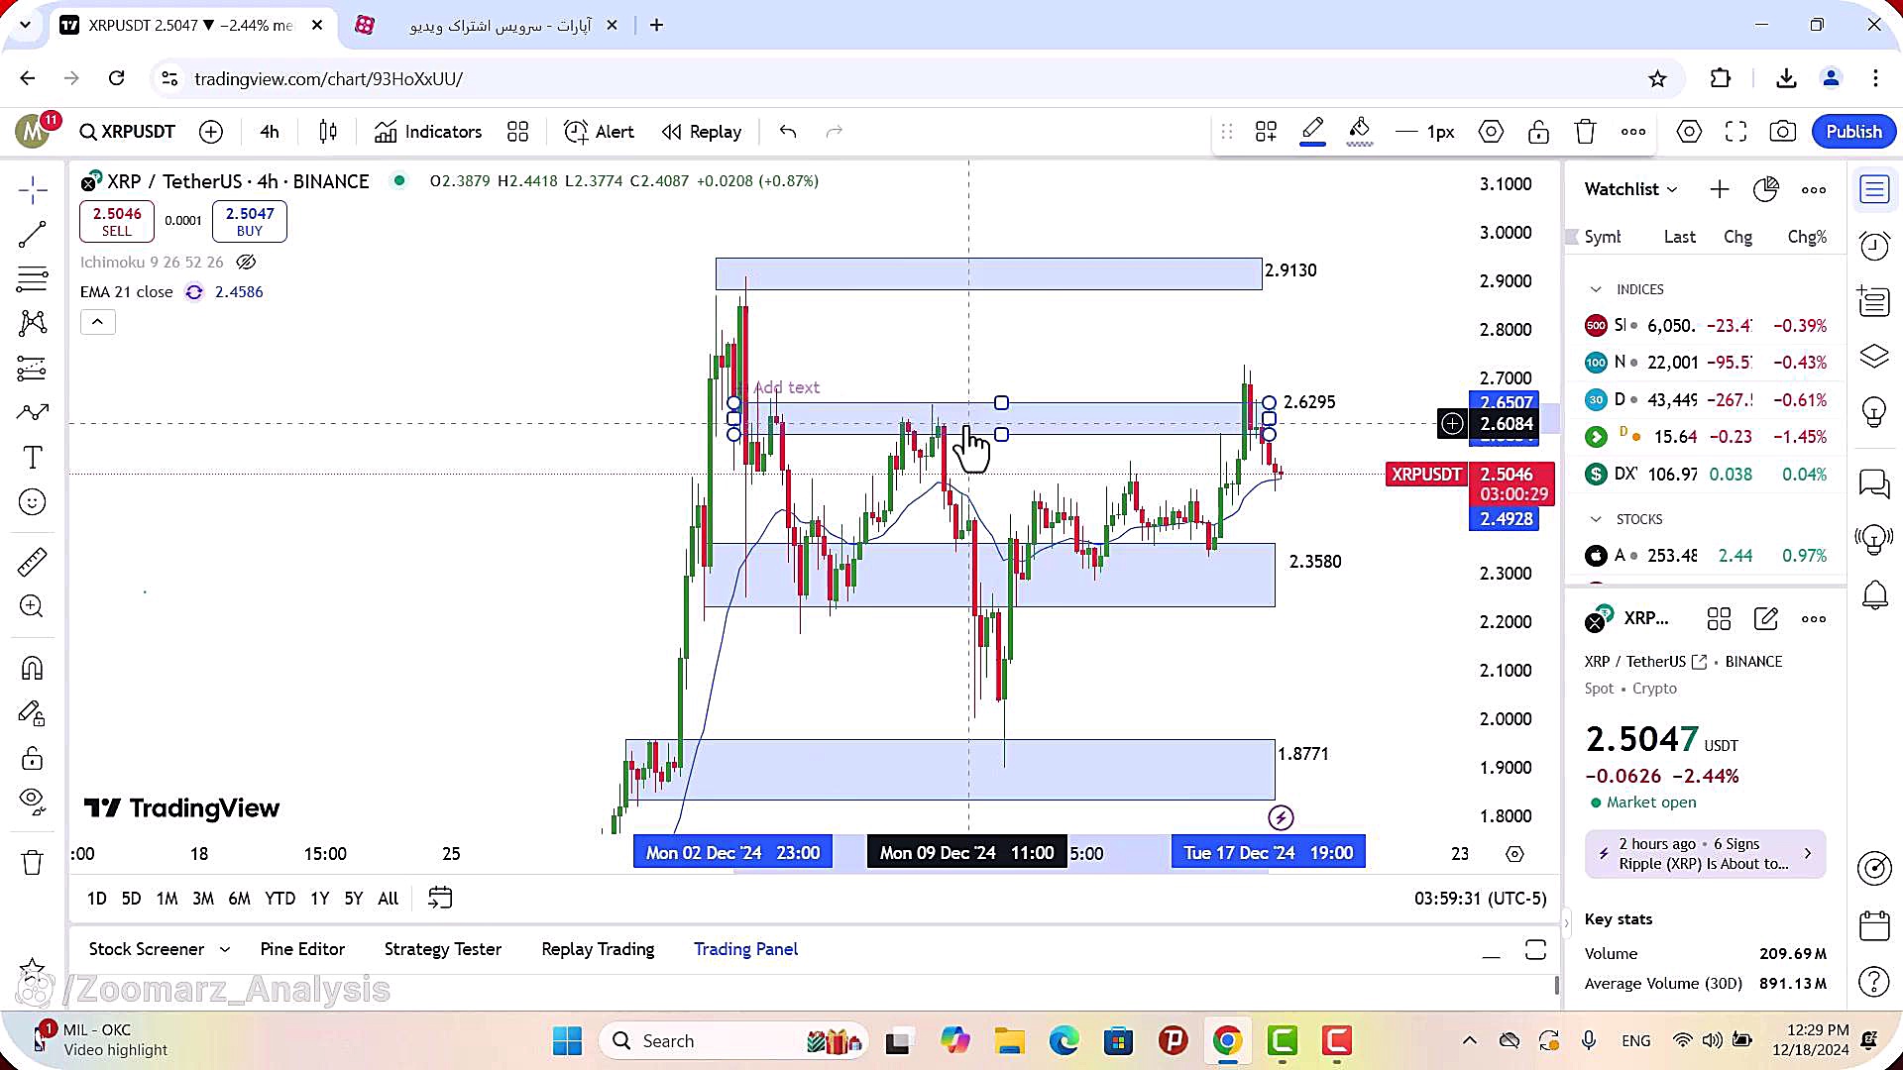This screenshot has width=1903, height=1070.
Task: Lock the selected rectangle drawing
Action: click(1538, 132)
